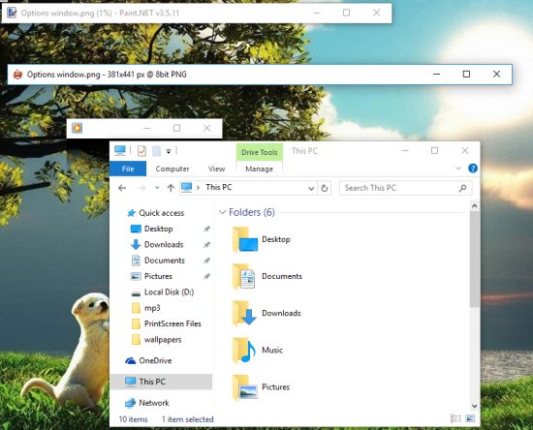Open the File menu in Explorer
Screen dimensions: 533x430
click(128, 169)
